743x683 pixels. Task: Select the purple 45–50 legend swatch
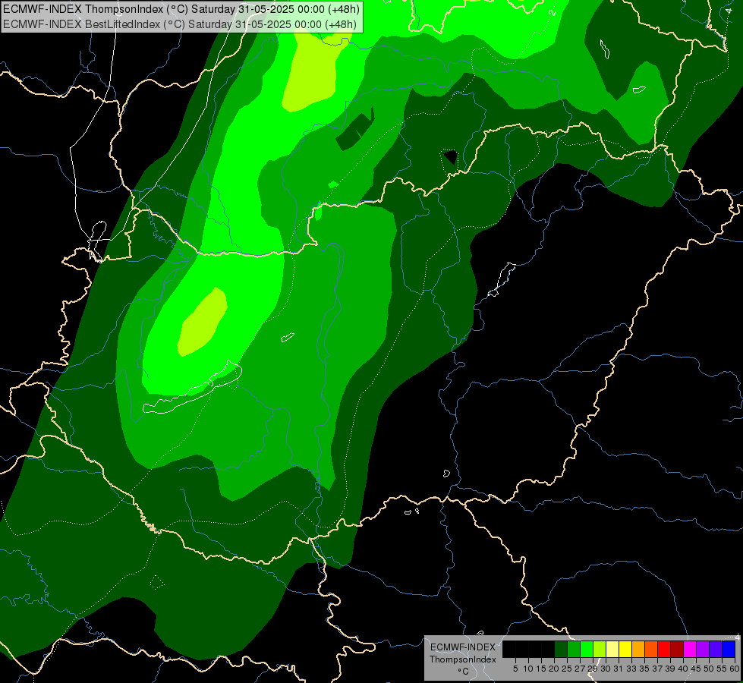[x=703, y=649]
